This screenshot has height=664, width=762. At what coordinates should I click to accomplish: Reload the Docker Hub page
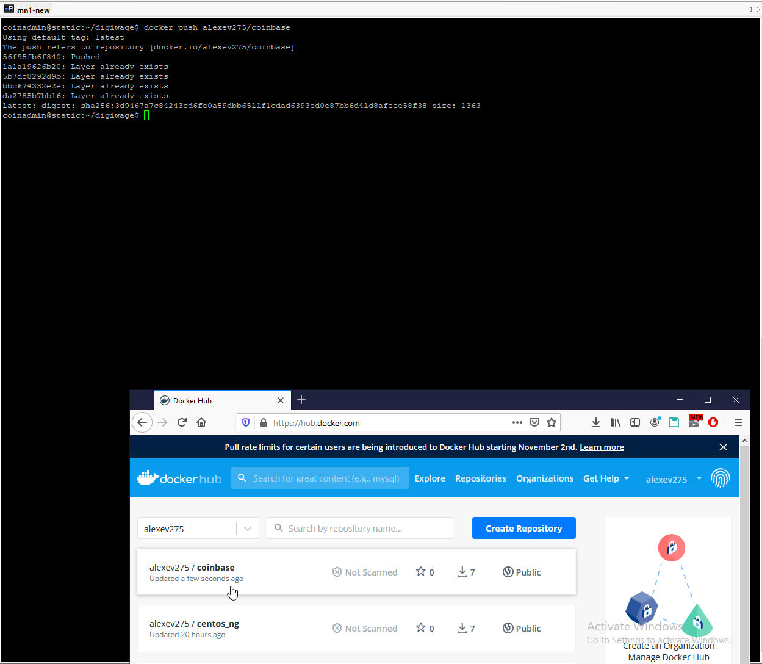[x=182, y=422]
